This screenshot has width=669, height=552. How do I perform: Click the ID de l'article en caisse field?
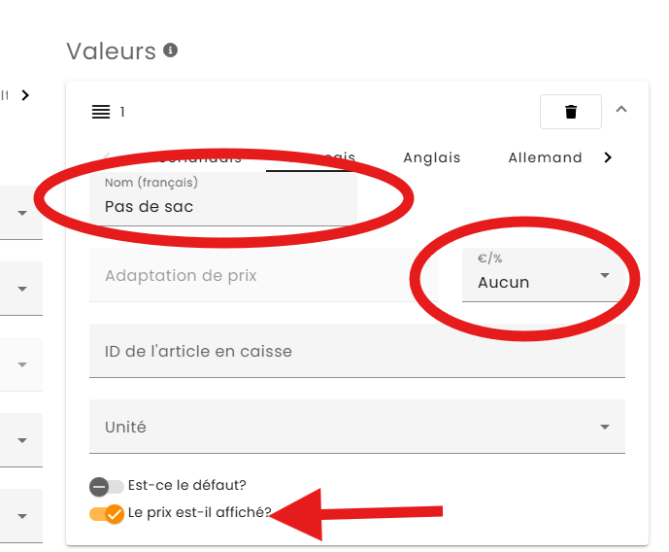click(356, 352)
